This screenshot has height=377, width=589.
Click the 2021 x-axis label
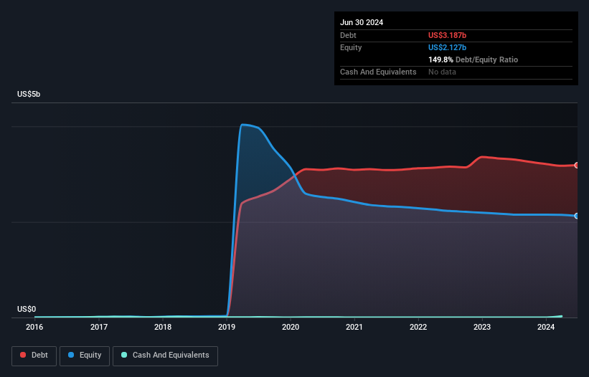[354, 327]
